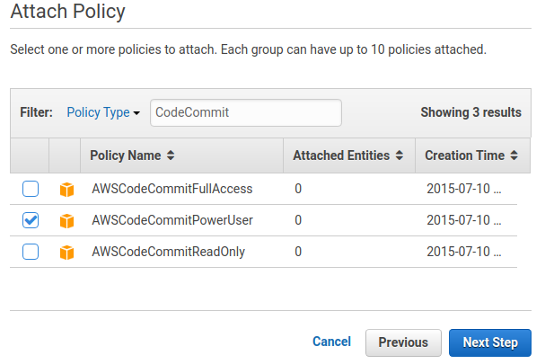
Task: Click the AWSCodeCommitFullAccess policy cube icon
Action: point(66,190)
